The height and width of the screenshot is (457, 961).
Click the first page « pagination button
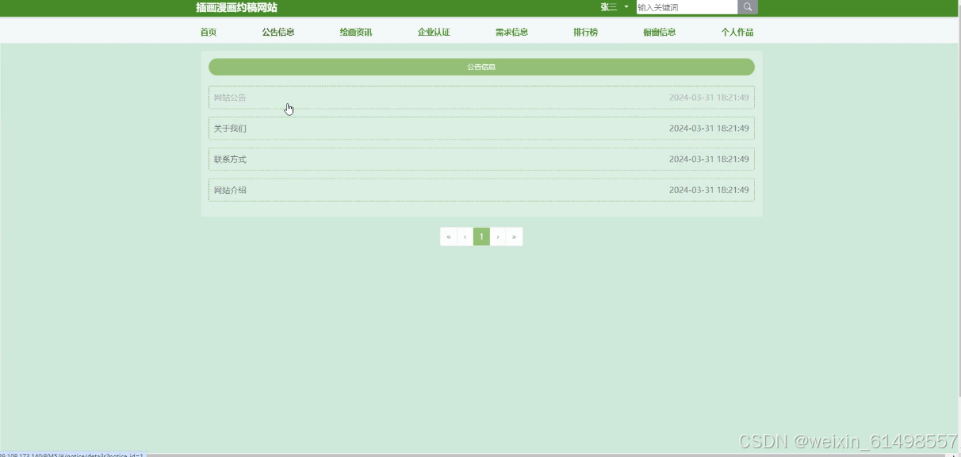[x=449, y=236]
